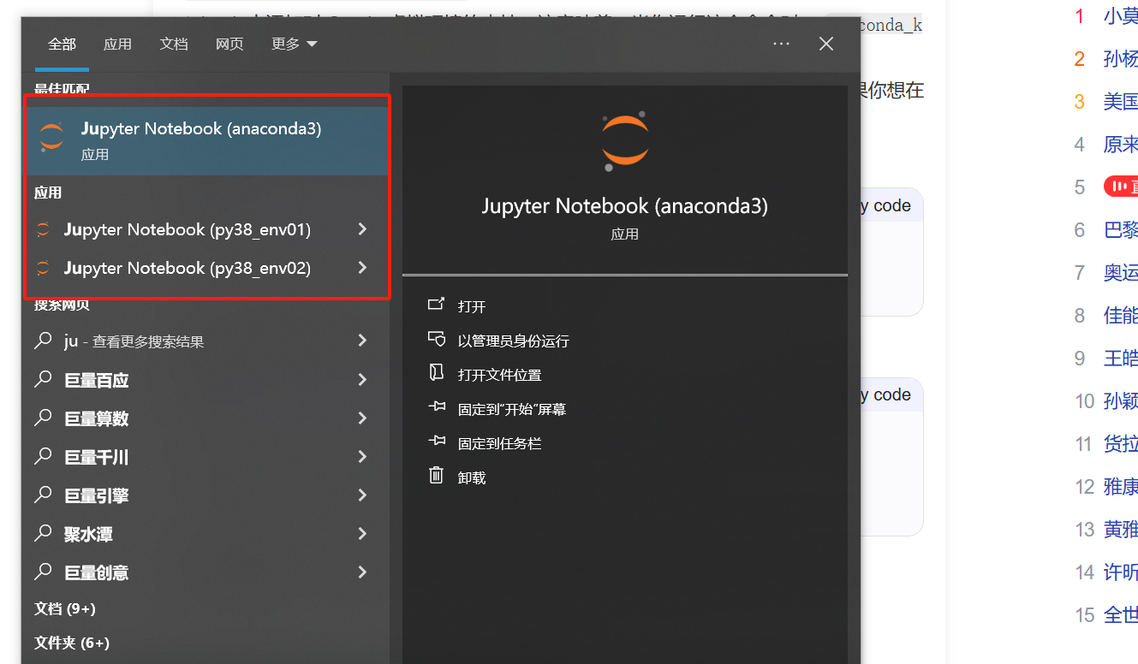Expand ju web search result chevron
1138x664 pixels.
(363, 341)
